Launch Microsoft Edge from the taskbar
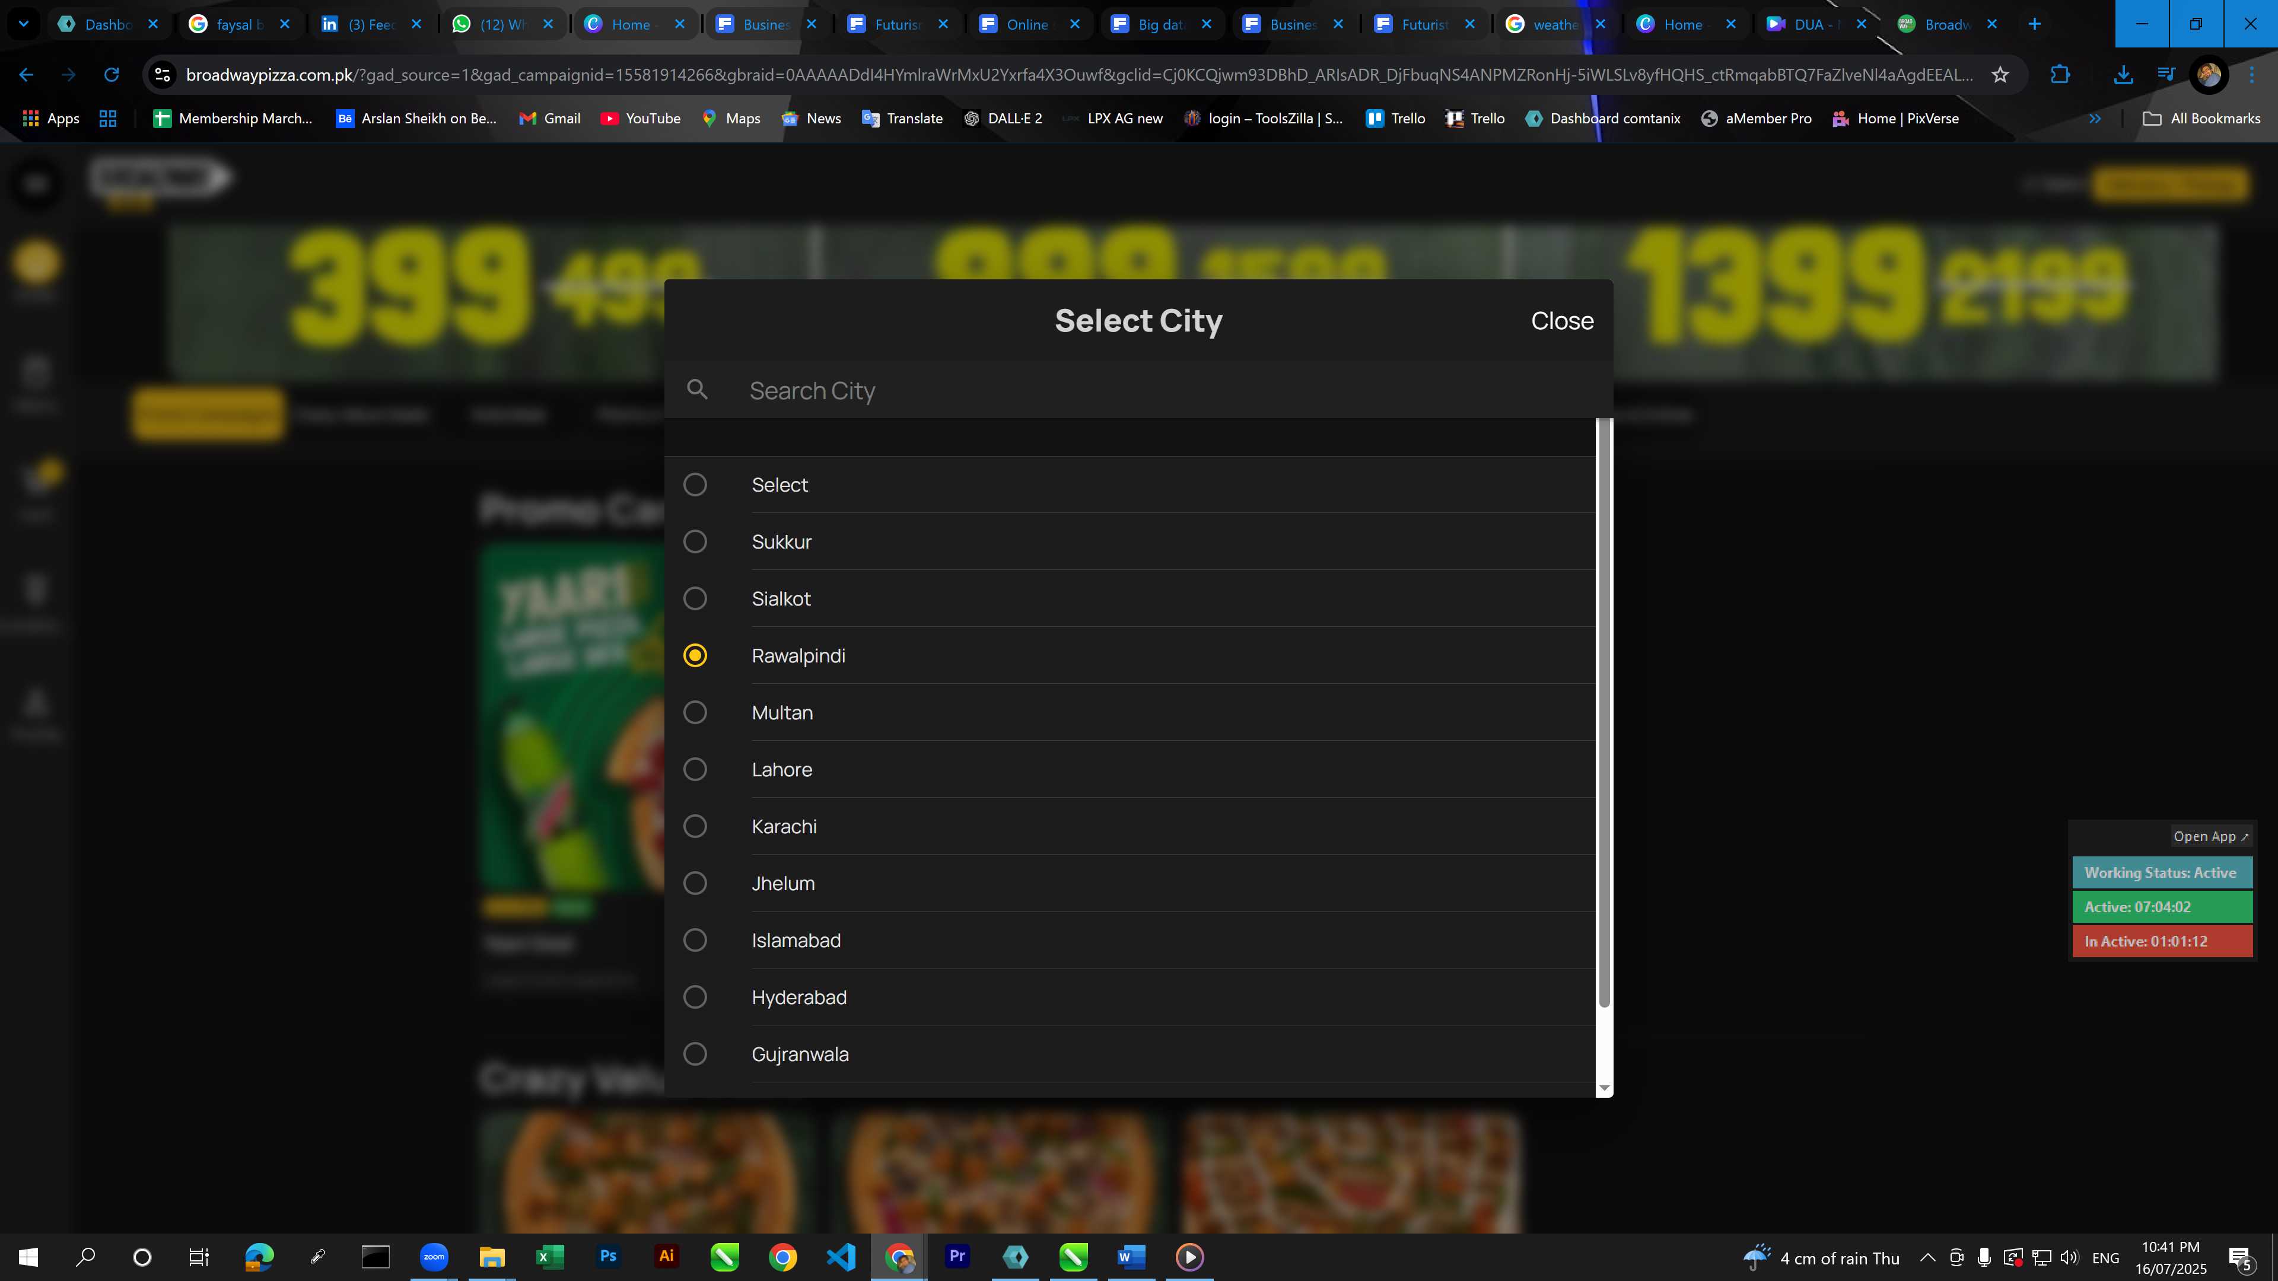 (259, 1256)
